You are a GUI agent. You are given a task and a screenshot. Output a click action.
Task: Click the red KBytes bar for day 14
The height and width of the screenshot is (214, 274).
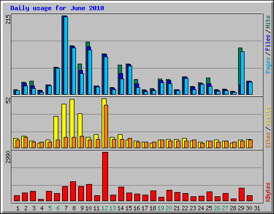pos(121,194)
